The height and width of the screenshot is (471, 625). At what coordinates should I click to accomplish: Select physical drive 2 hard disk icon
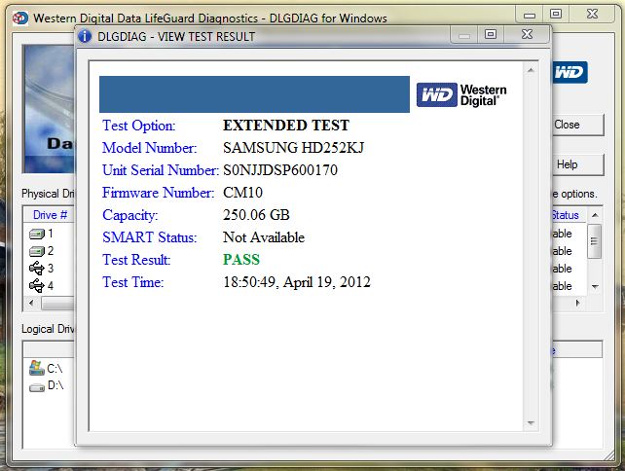tap(37, 251)
